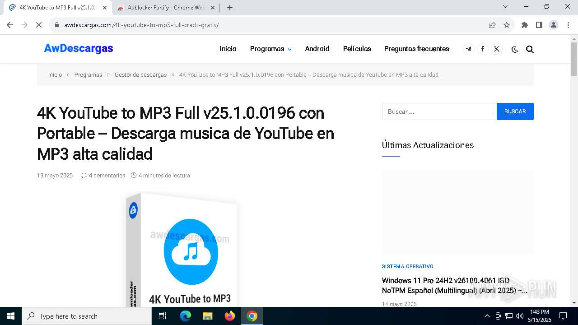Click the Chrome icon in the taskbar

point(252,316)
